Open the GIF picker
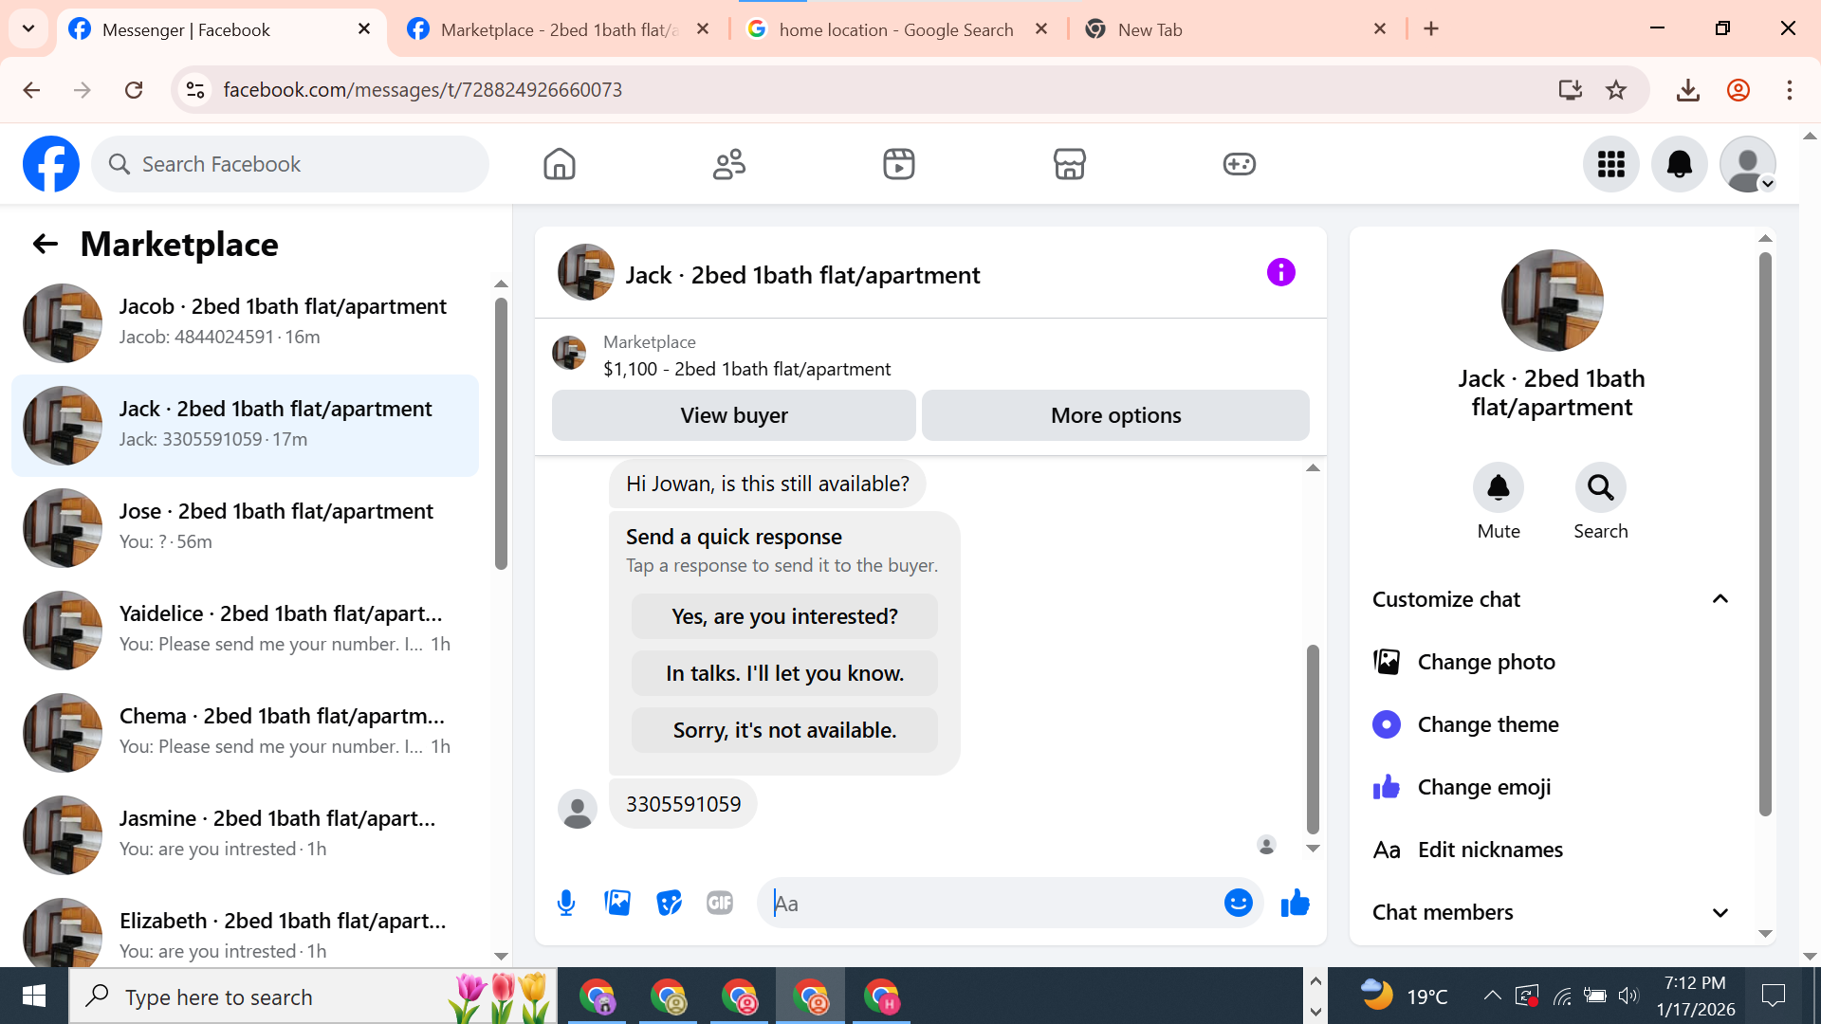This screenshot has height=1024, width=1821. click(720, 903)
